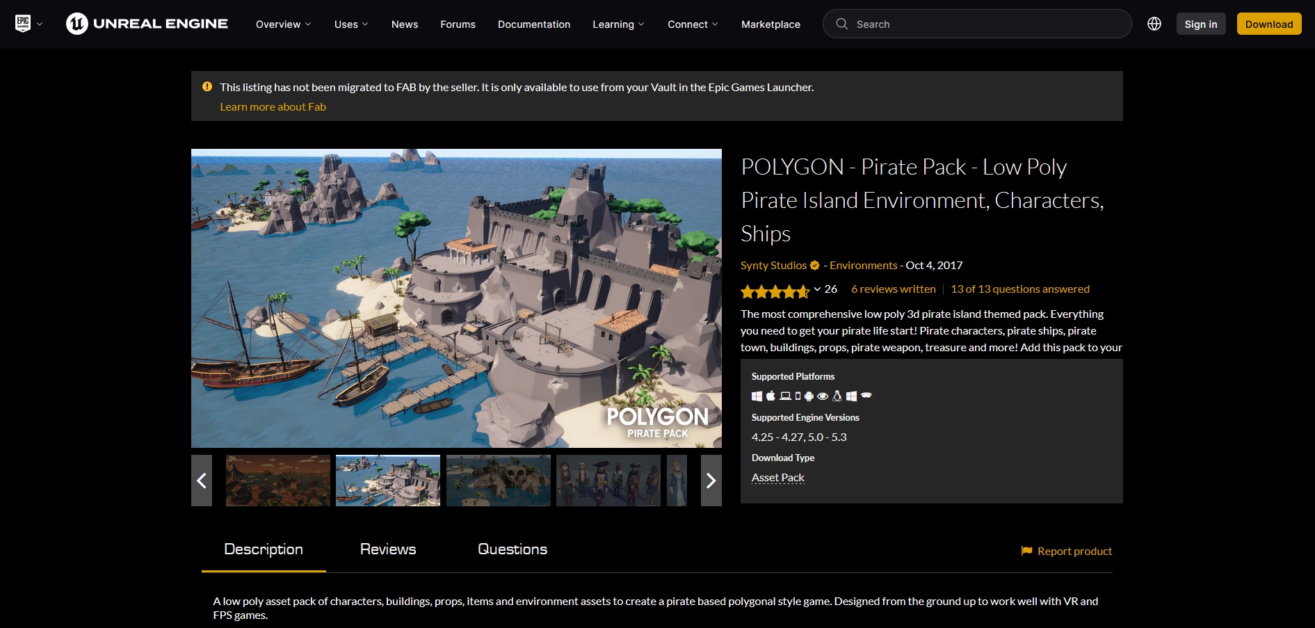This screenshot has height=628, width=1315.
Task: Click the engine versions text 4.25 - 4.27, 5.0 - 5.3
Action: click(799, 437)
